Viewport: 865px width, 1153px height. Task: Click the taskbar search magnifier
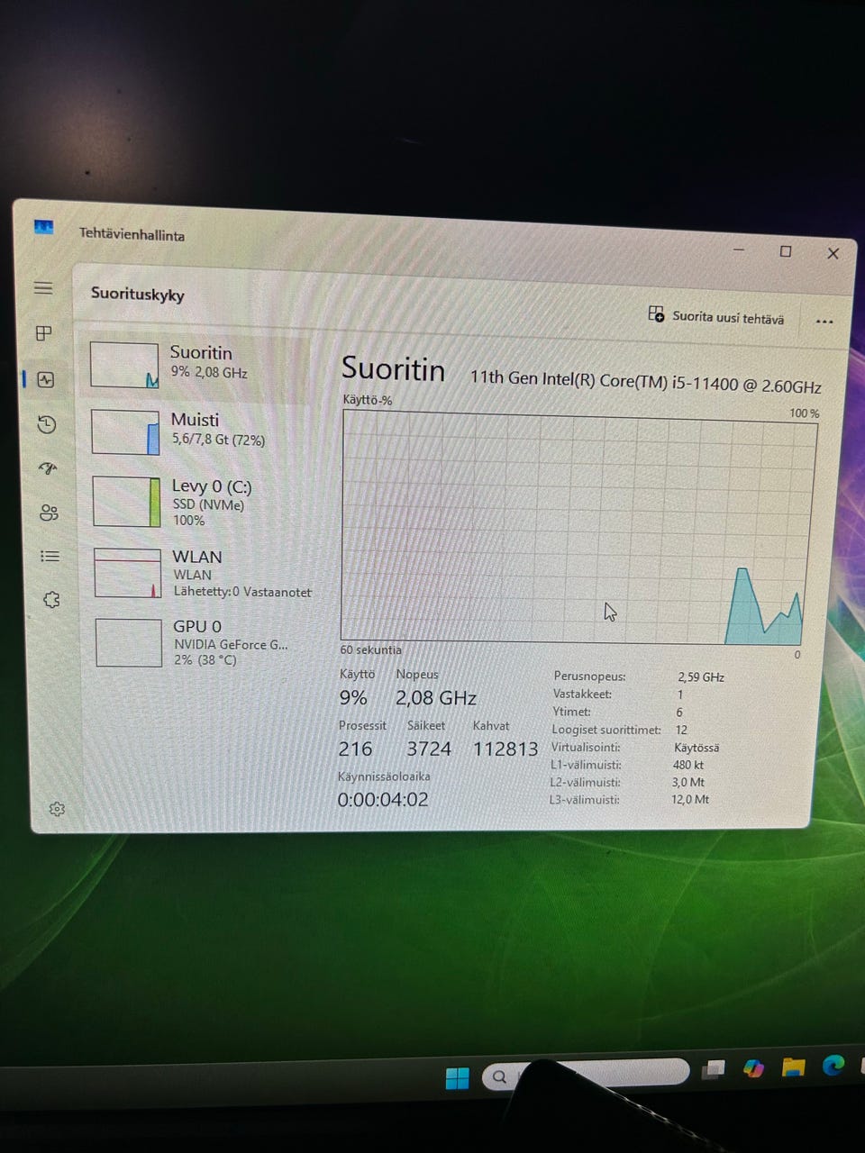coord(499,1076)
